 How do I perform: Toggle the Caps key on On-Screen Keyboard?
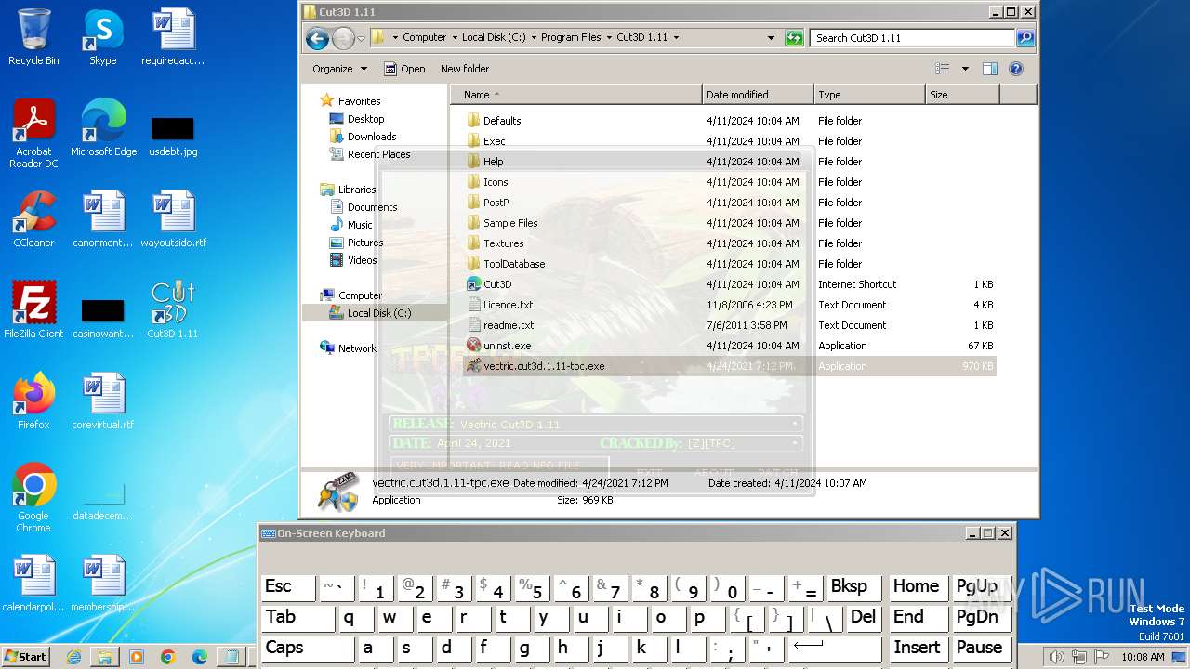click(x=308, y=649)
